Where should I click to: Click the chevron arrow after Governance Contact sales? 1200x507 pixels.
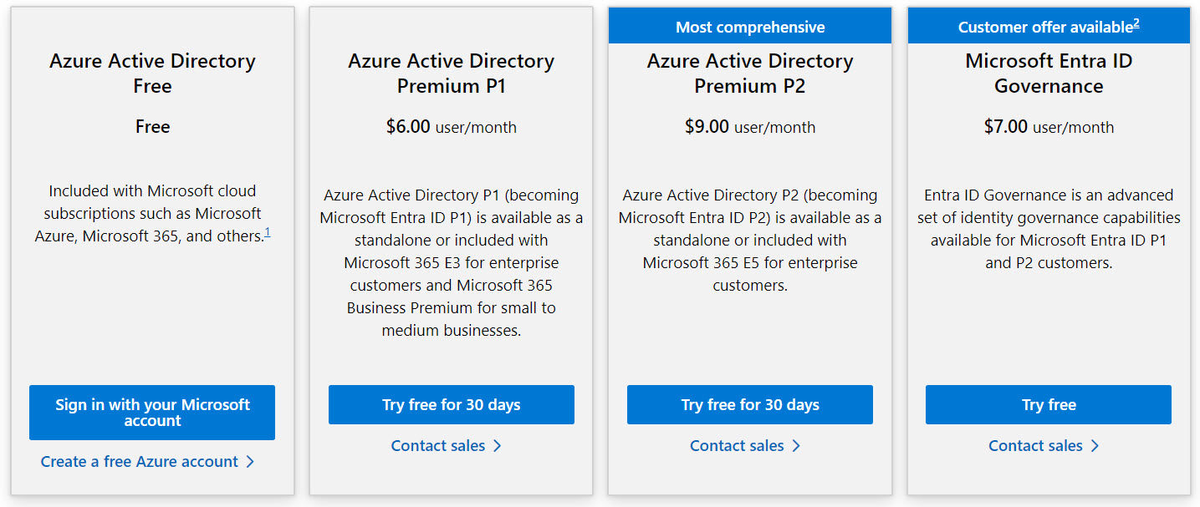tap(1095, 446)
